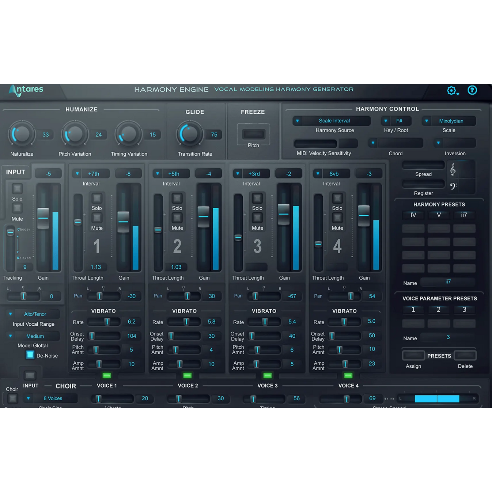
Task: Solo Voice 1
Action: pyautogui.click(x=96, y=198)
